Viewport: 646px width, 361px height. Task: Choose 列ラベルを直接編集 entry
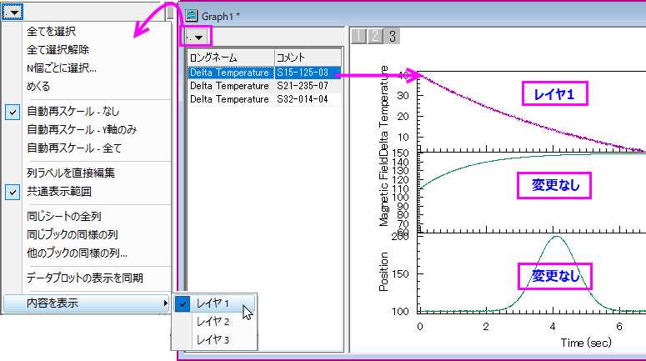pos(71,173)
